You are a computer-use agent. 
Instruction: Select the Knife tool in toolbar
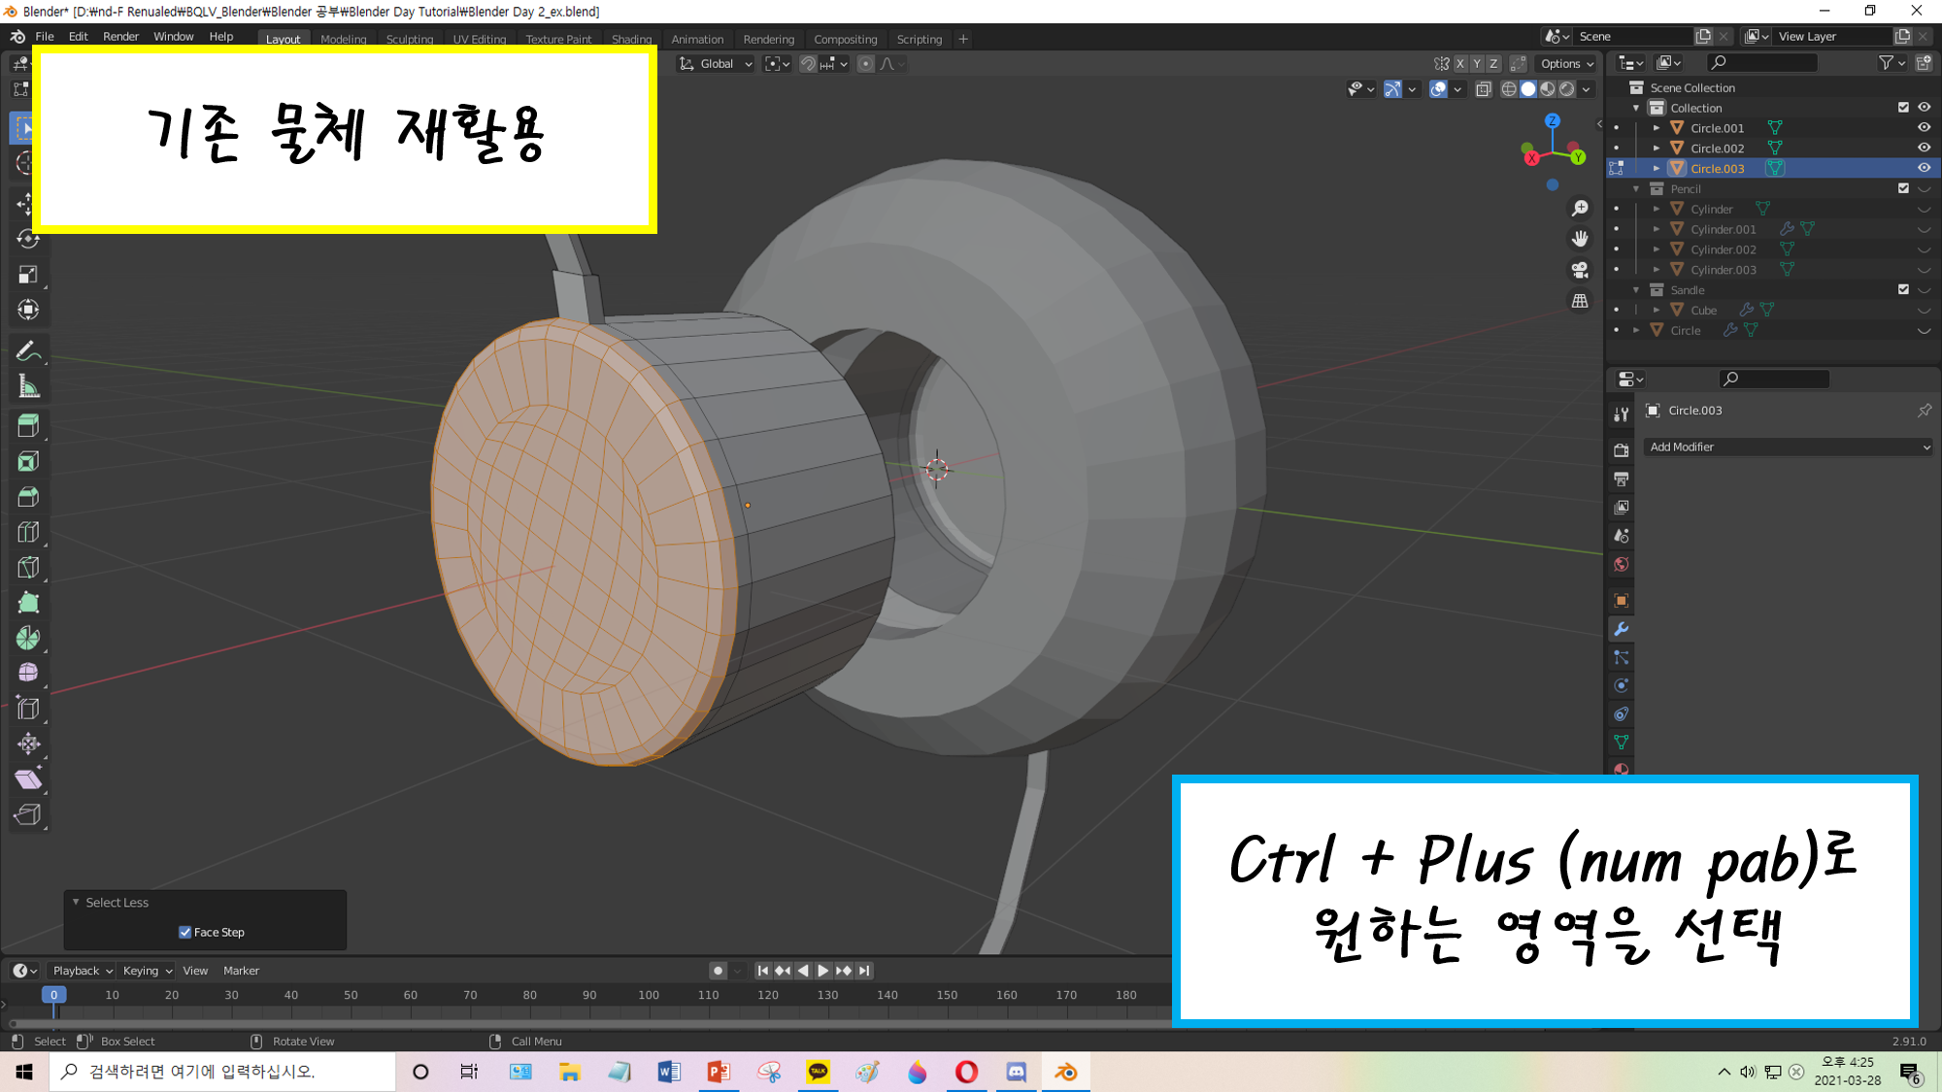point(28,567)
